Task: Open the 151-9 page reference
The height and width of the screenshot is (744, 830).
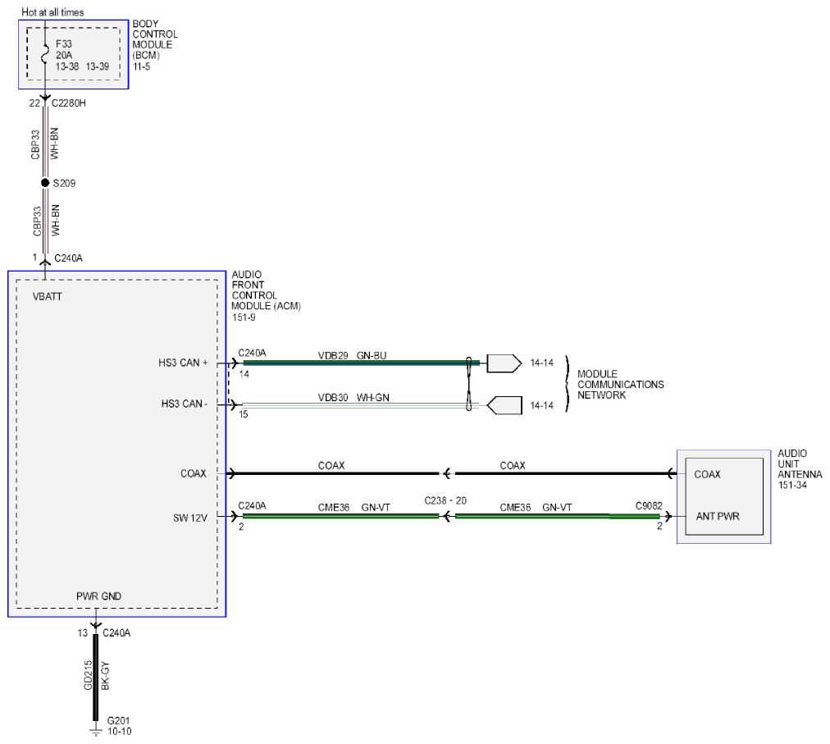Action: (244, 317)
